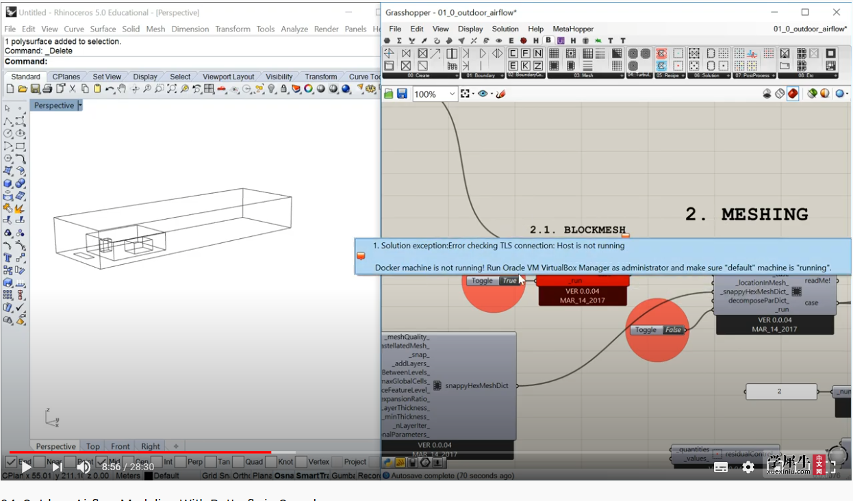Toggle the Project osnap checkbox
The height and width of the screenshot is (501, 853).
click(337, 462)
